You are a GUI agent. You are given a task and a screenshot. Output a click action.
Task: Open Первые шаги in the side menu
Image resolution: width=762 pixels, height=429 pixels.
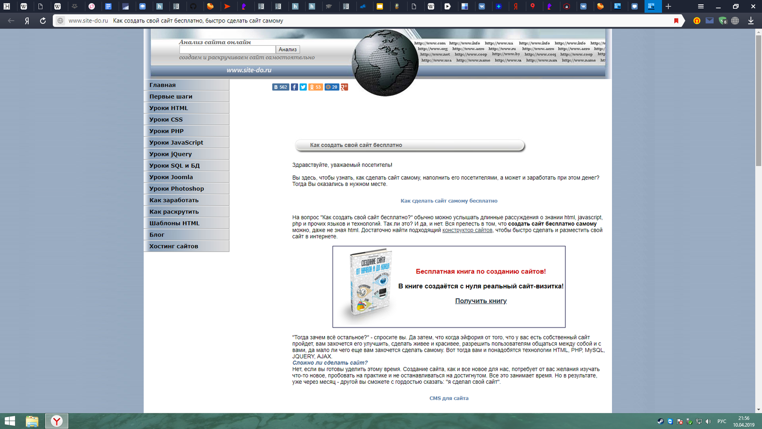pyautogui.click(x=186, y=96)
